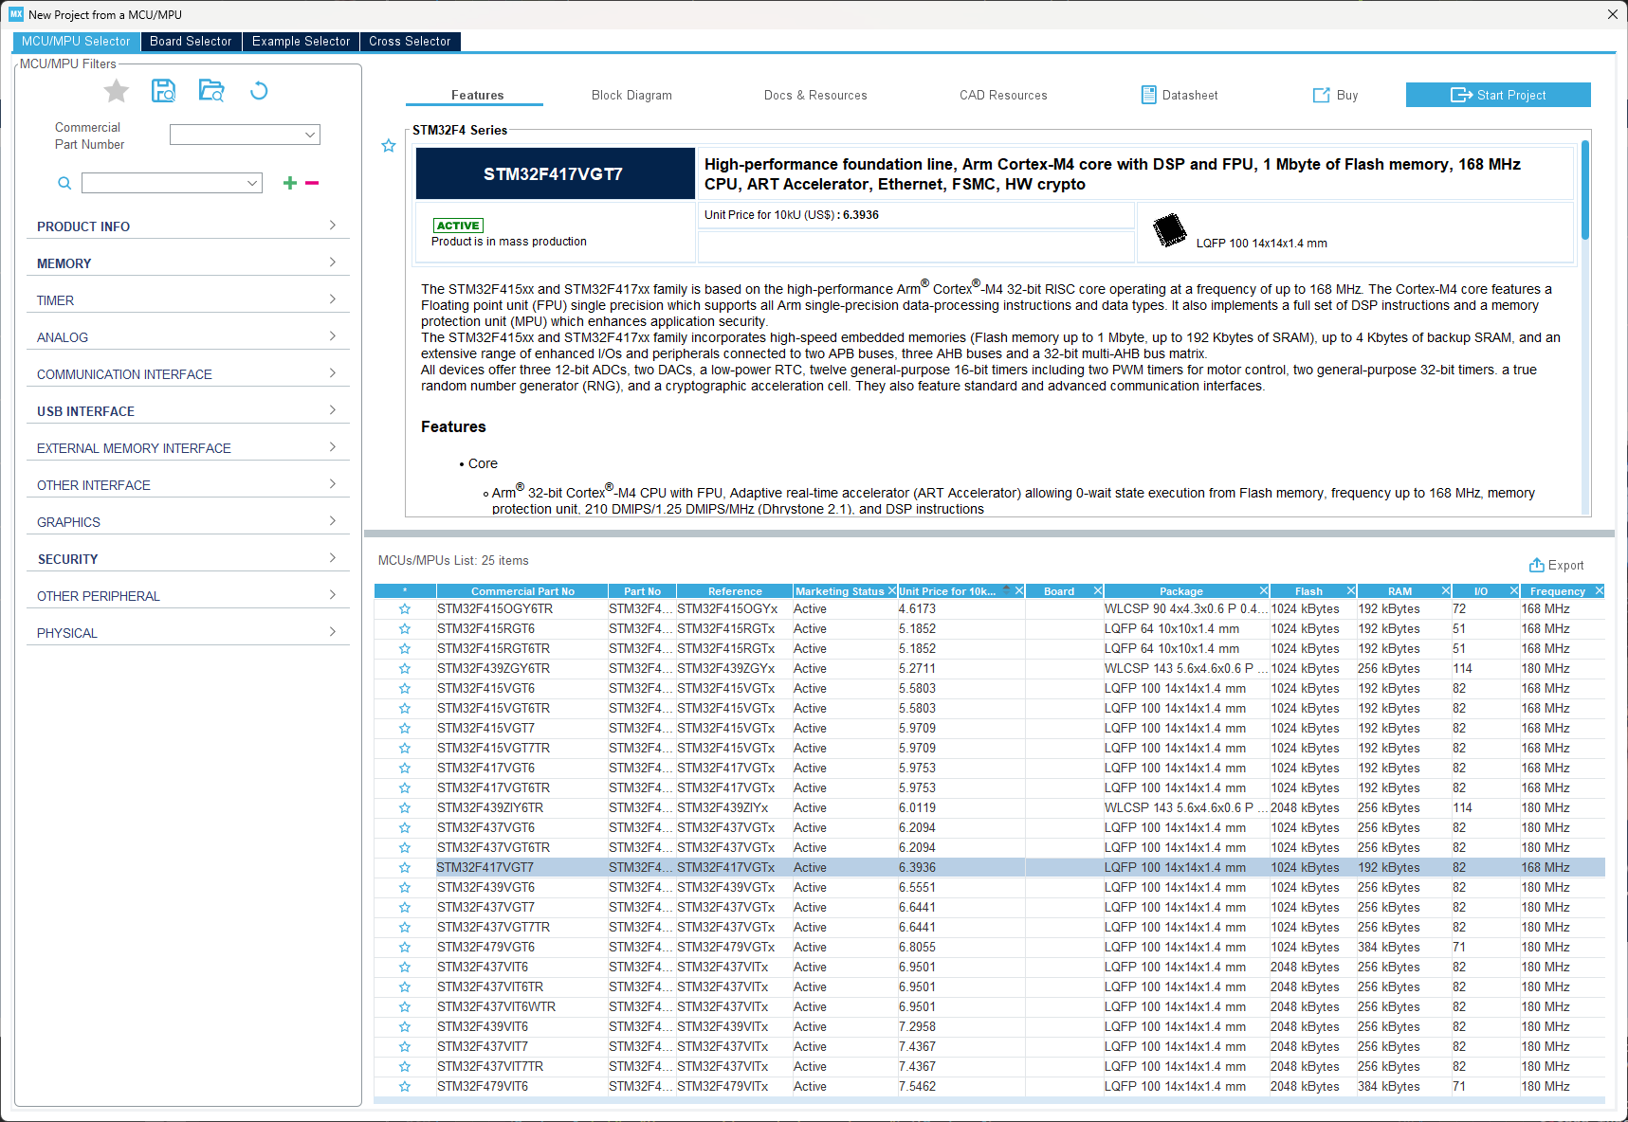Sort by Commercial Part No column header
Screen dimensions: 1628x1122
(522, 591)
